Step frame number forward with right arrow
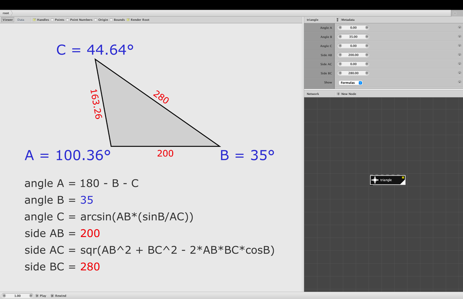463x299 pixels. [31, 295]
